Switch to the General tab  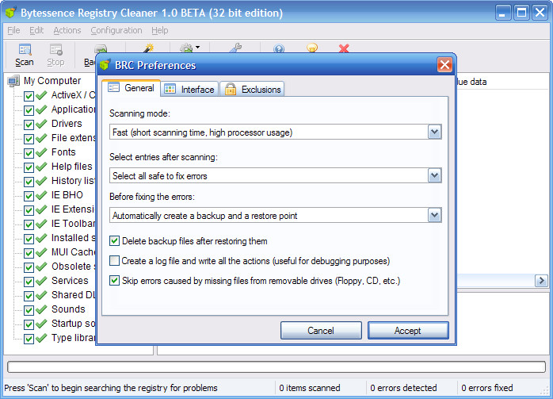point(132,88)
